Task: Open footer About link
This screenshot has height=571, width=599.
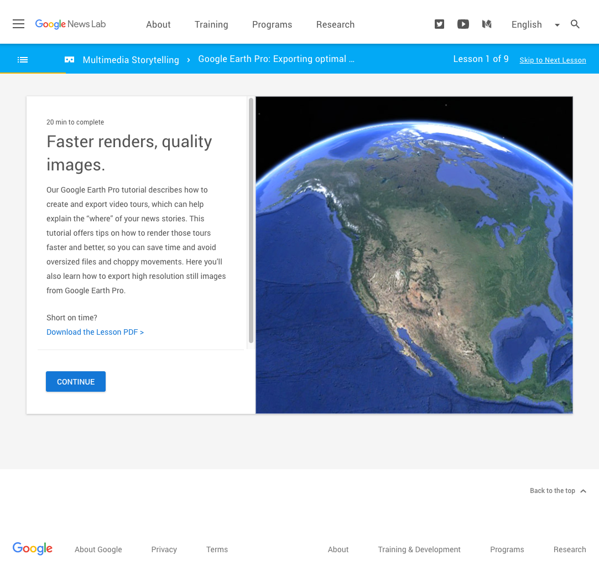Action: (x=338, y=549)
